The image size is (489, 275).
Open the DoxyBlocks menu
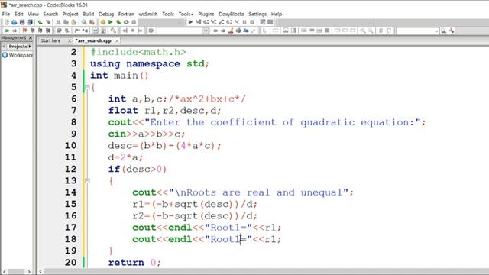click(x=232, y=14)
